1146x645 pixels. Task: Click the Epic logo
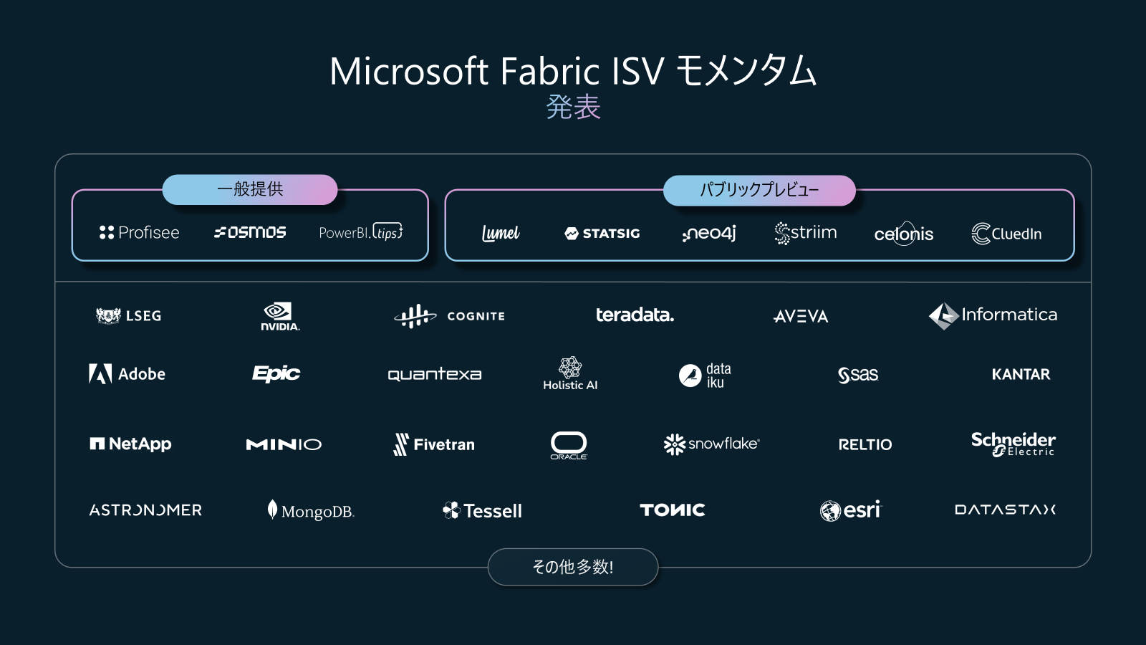coord(276,373)
